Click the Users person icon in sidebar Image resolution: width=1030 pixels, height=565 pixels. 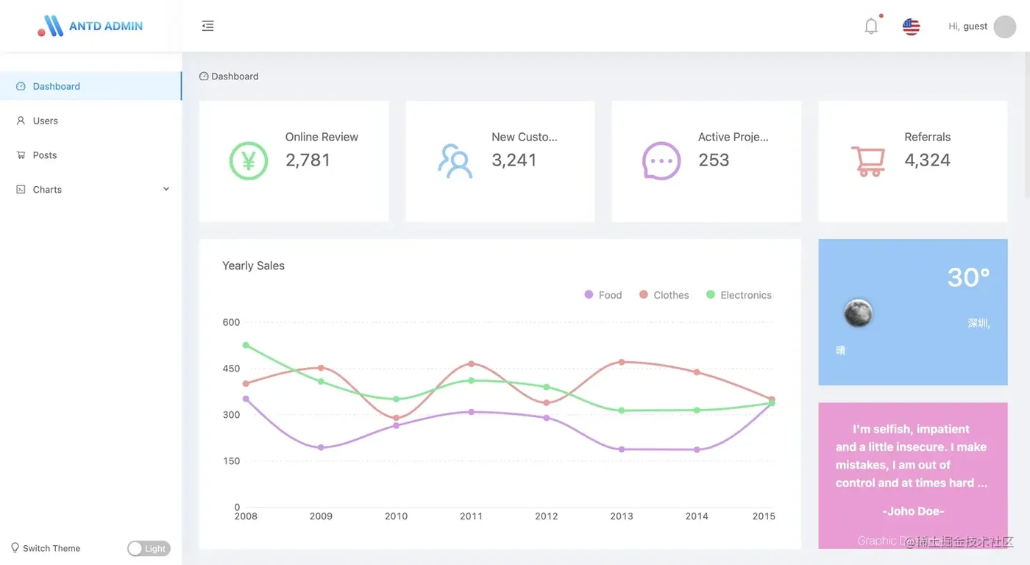coord(21,121)
